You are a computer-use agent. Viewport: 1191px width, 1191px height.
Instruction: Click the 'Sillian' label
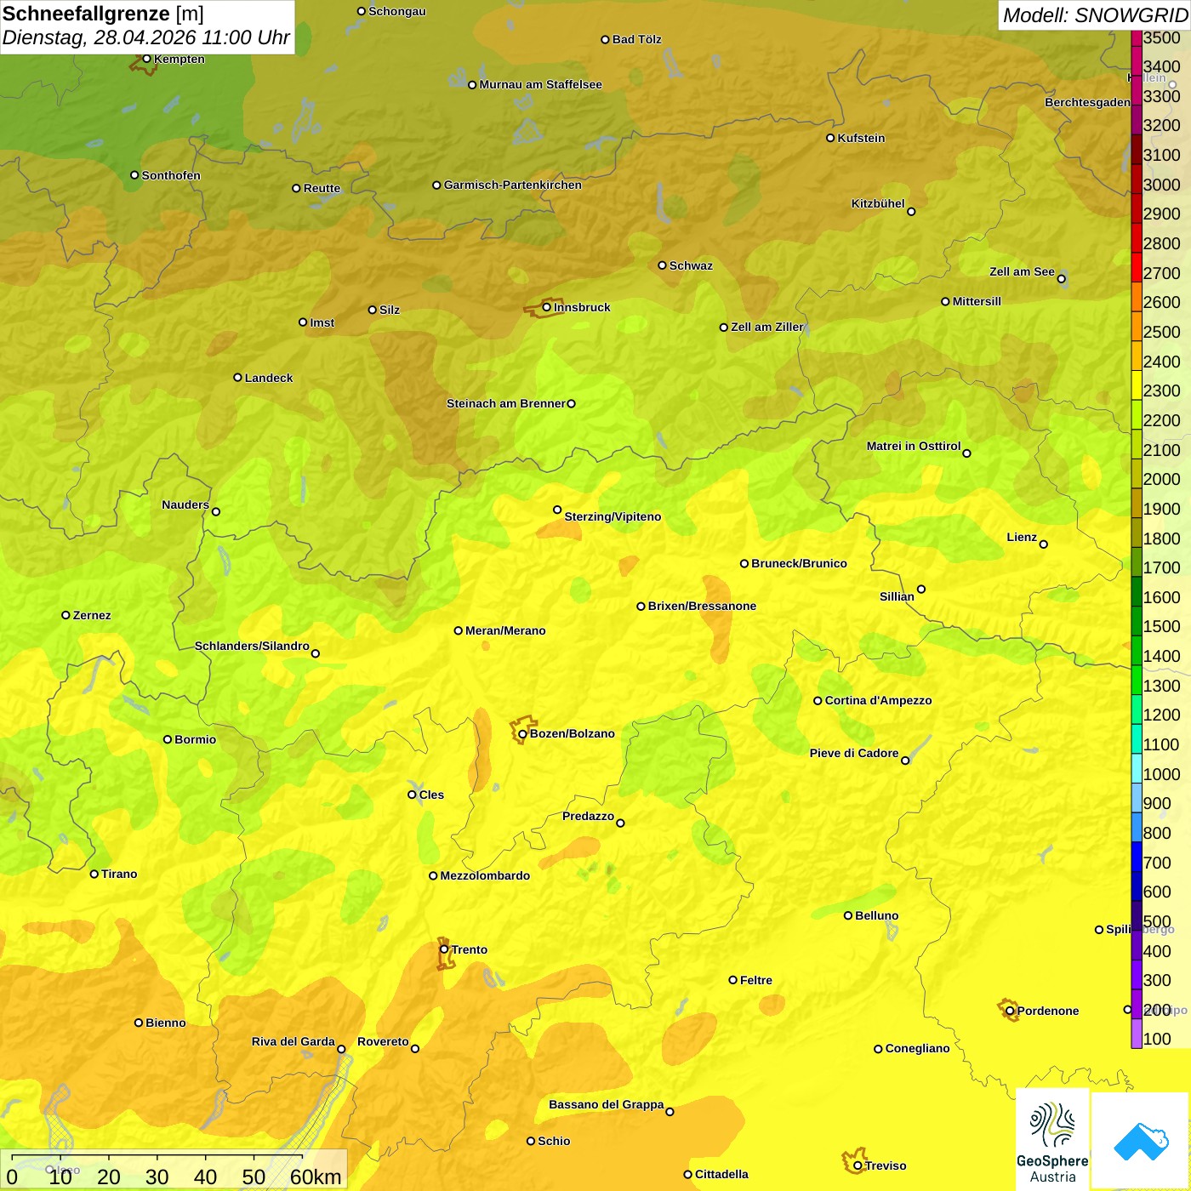coord(897,596)
